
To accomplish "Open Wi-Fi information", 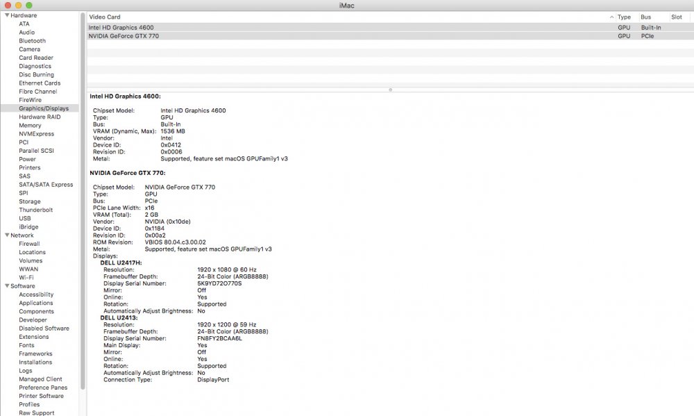I will pyautogui.click(x=26, y=277).
